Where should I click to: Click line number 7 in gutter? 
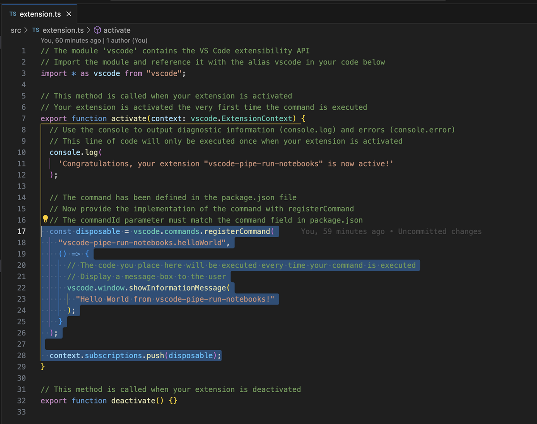[23, 118]
